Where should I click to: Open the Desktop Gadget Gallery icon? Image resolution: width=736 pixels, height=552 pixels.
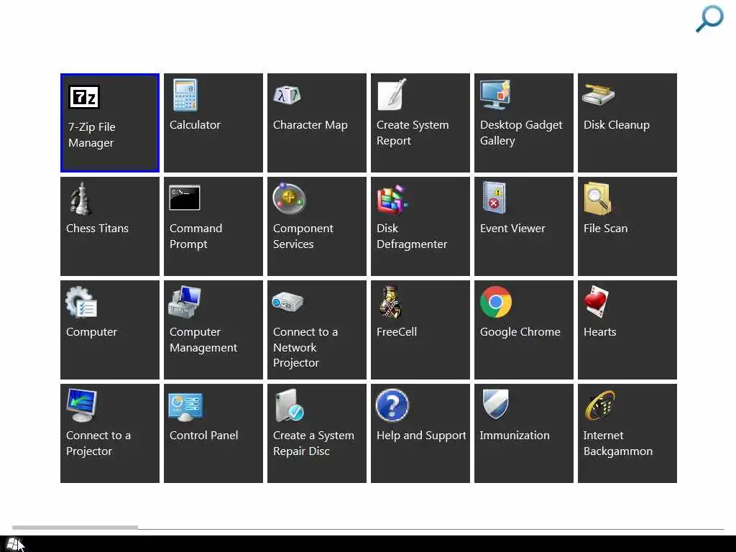tap(496, 94)
